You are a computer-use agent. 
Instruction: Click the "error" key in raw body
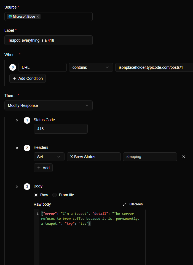click(50, 214)
